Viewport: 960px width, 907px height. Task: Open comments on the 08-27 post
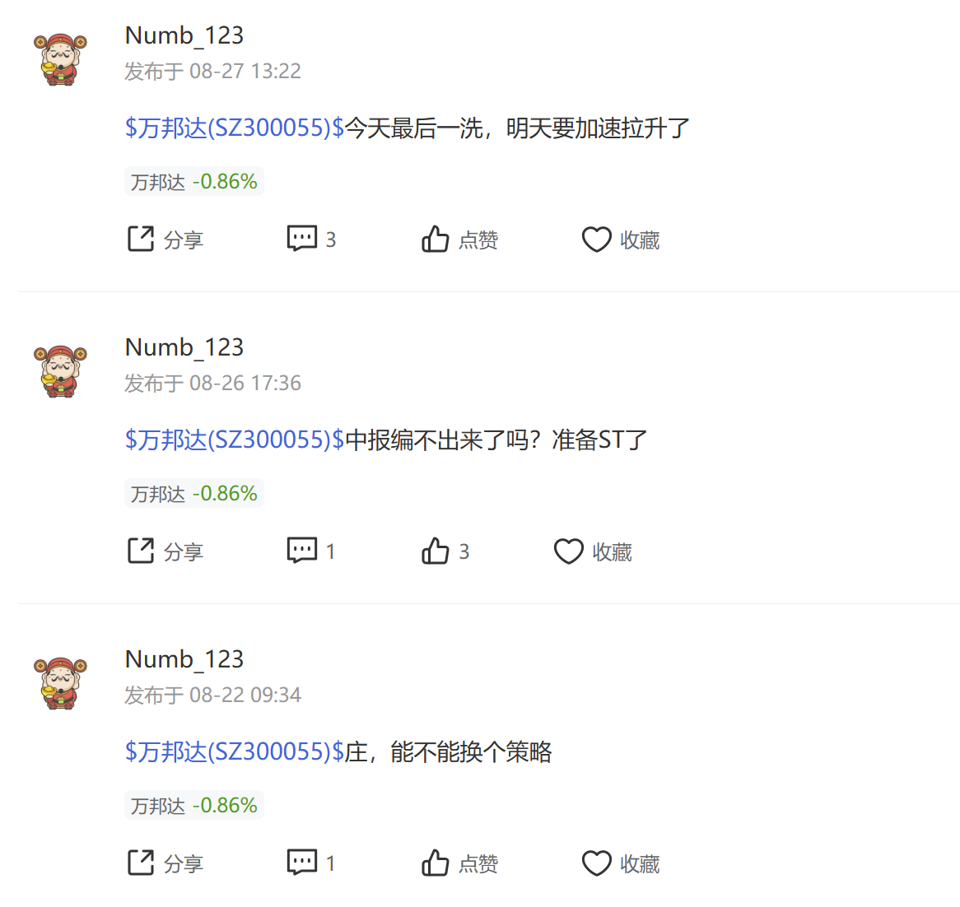click(312, 240)
